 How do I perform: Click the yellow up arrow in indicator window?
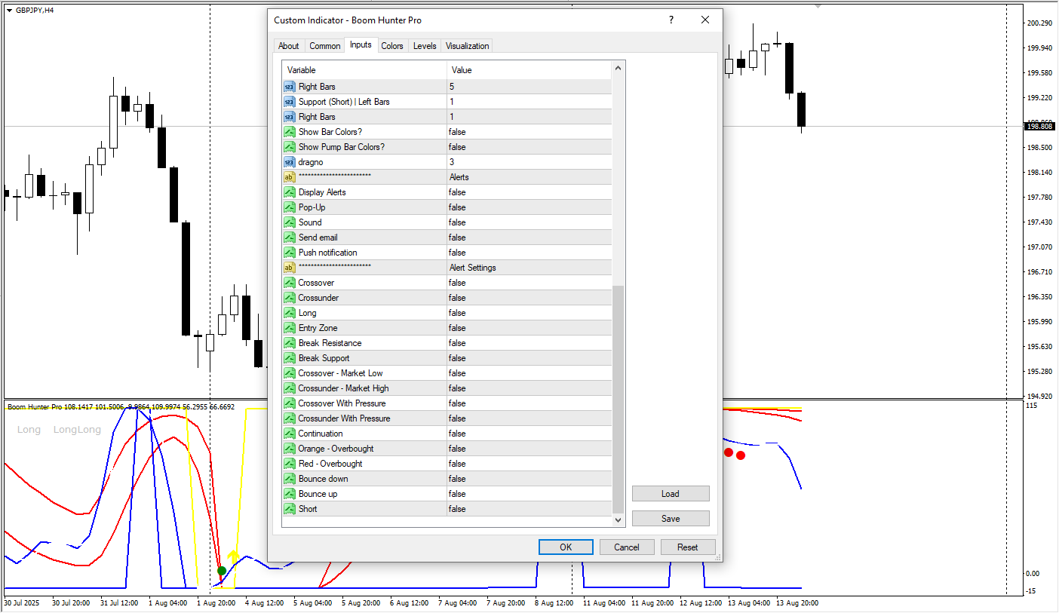233,557
